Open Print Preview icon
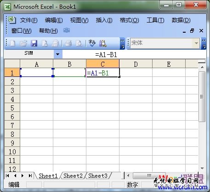 click(79, 43)
